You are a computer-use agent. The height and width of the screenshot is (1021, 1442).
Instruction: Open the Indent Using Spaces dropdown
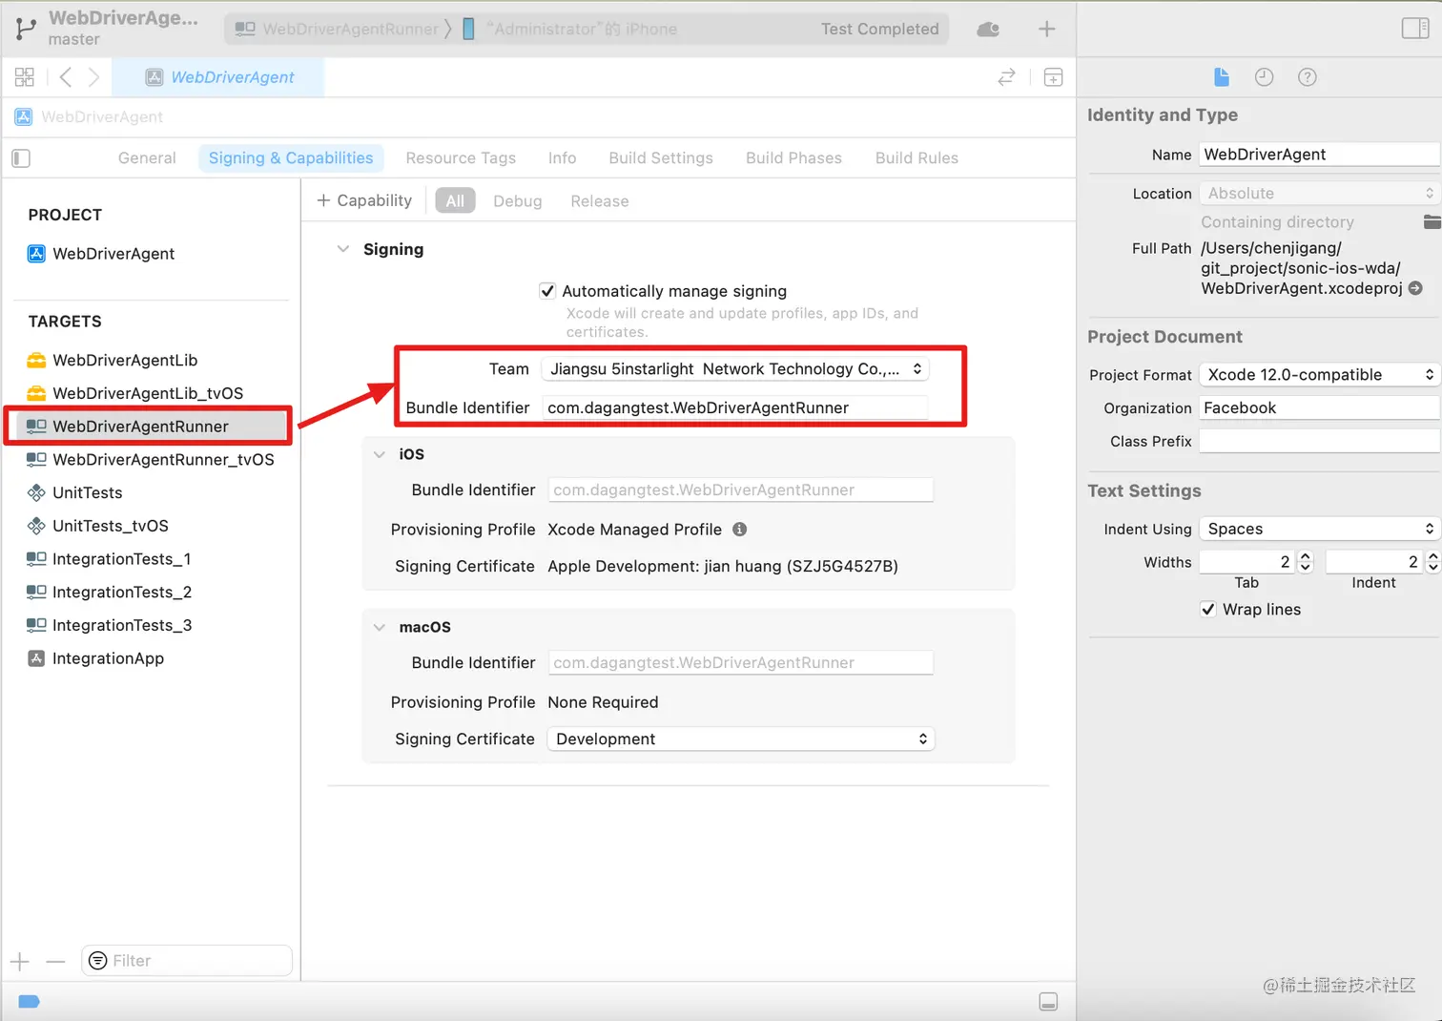pyautogui.click(x=1319, y=529)
